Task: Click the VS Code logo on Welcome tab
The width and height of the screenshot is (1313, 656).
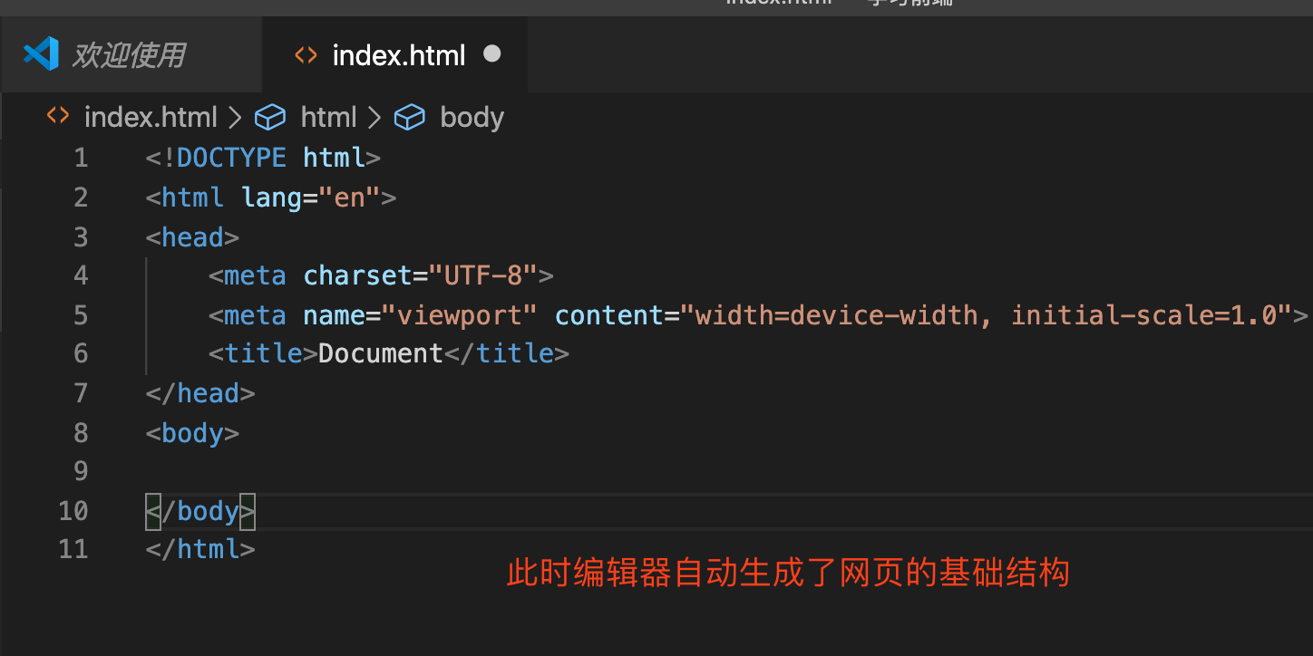Action: click(x=41, y=54)
